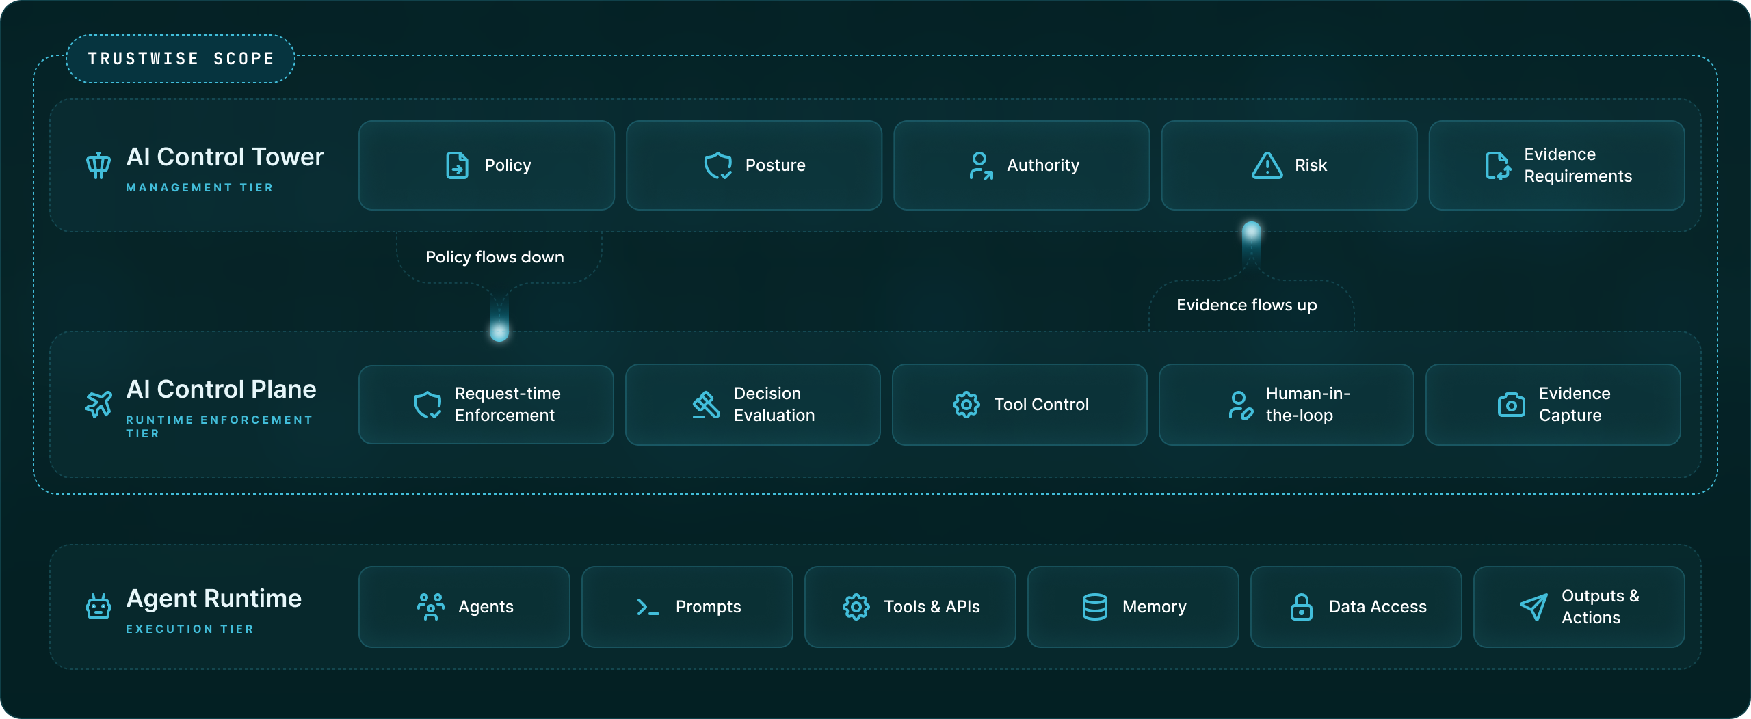Click the Data Access lock icon

pyautogui.click(x=1302, y=607)
